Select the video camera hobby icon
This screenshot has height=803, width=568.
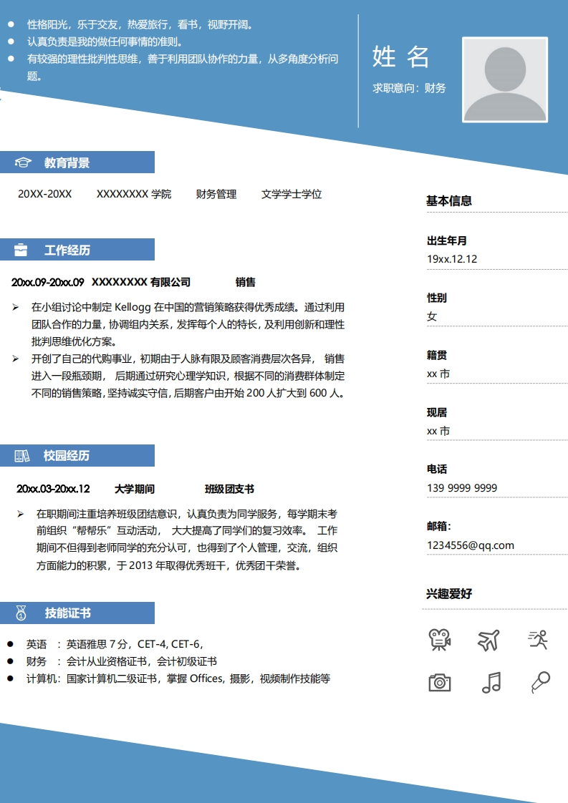[440, 639]
